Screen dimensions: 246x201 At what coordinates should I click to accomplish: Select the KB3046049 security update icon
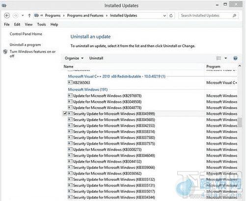click(x=70, y=155)
